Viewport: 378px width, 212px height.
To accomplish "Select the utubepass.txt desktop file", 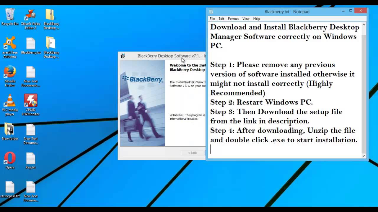I will (10, 189).
